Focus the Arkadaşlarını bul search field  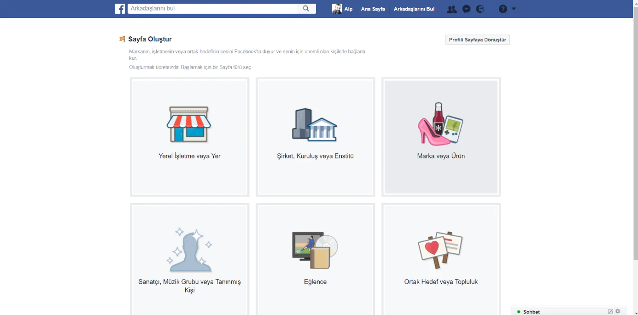[x=212, y=9]
